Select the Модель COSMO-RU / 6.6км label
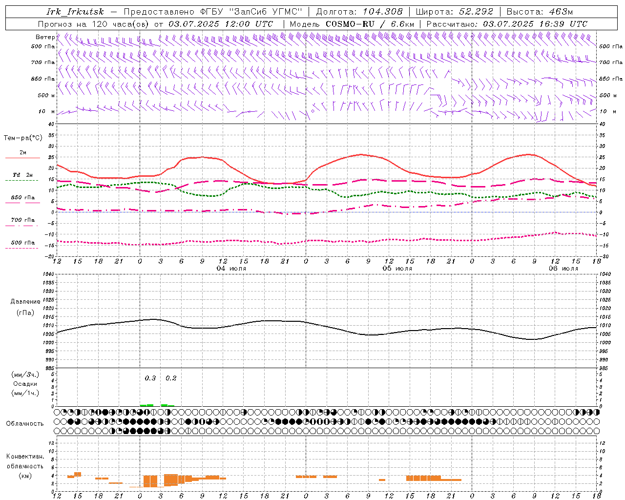The image size is (625, 500). pyautogui.click(x=352, y=24)
